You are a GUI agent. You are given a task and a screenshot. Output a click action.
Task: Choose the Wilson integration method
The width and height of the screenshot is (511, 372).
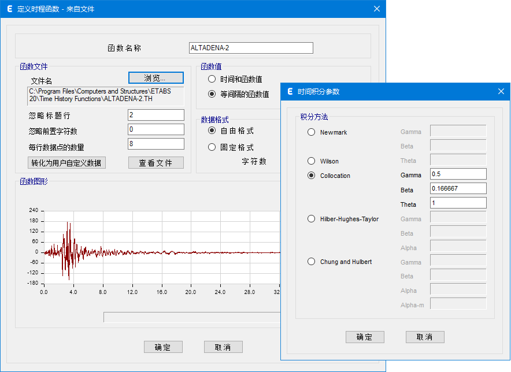click(312, 161)
